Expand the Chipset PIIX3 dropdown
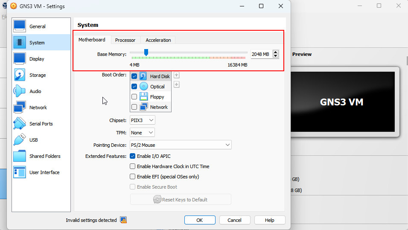The width and height of the screenshot is (408, 230). pos(143,120)
